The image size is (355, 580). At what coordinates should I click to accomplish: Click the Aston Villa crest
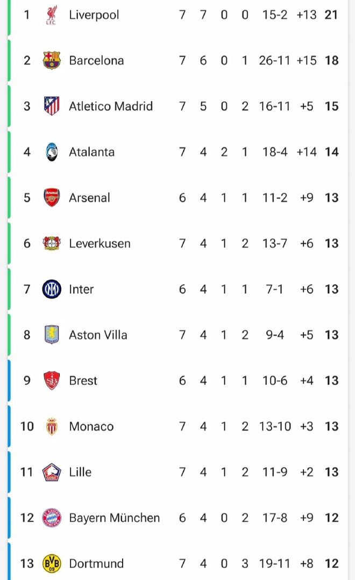(52, 335)
